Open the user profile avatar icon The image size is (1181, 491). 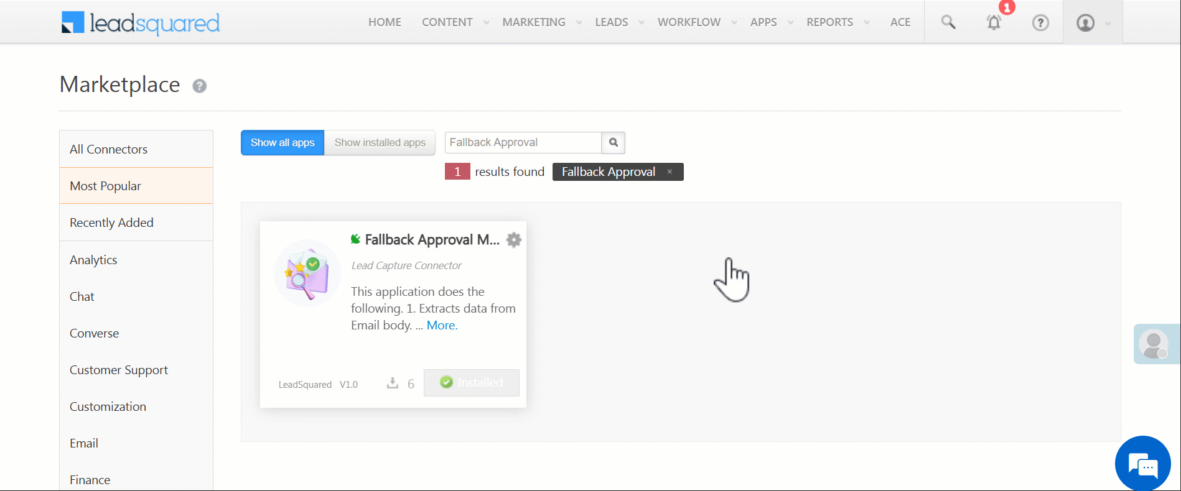(1085, 22)
